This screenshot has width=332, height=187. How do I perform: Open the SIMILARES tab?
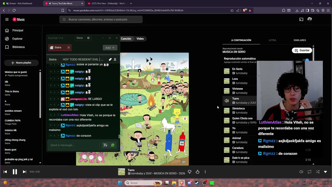tap(300, 40)
